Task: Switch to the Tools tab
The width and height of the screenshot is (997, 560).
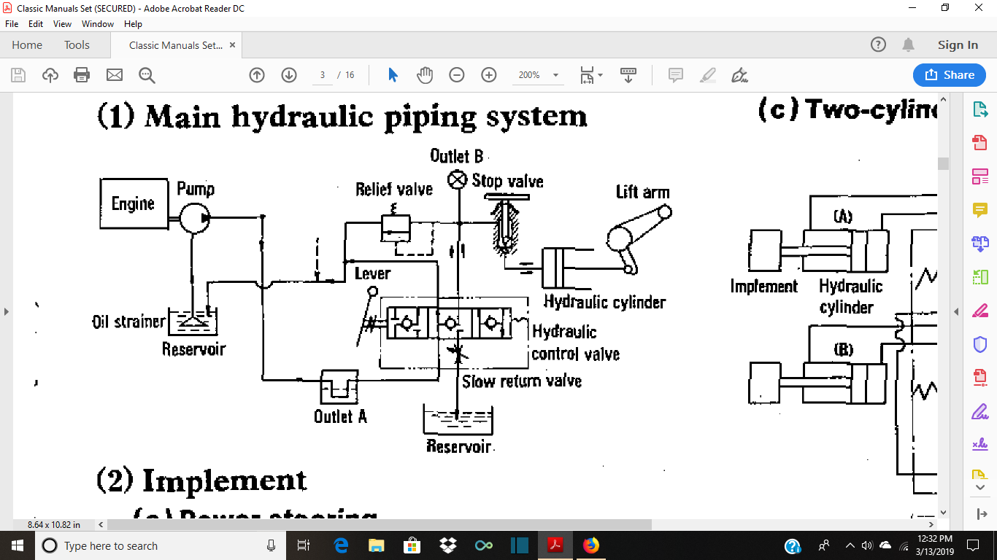Action: [x=77, y=45]
